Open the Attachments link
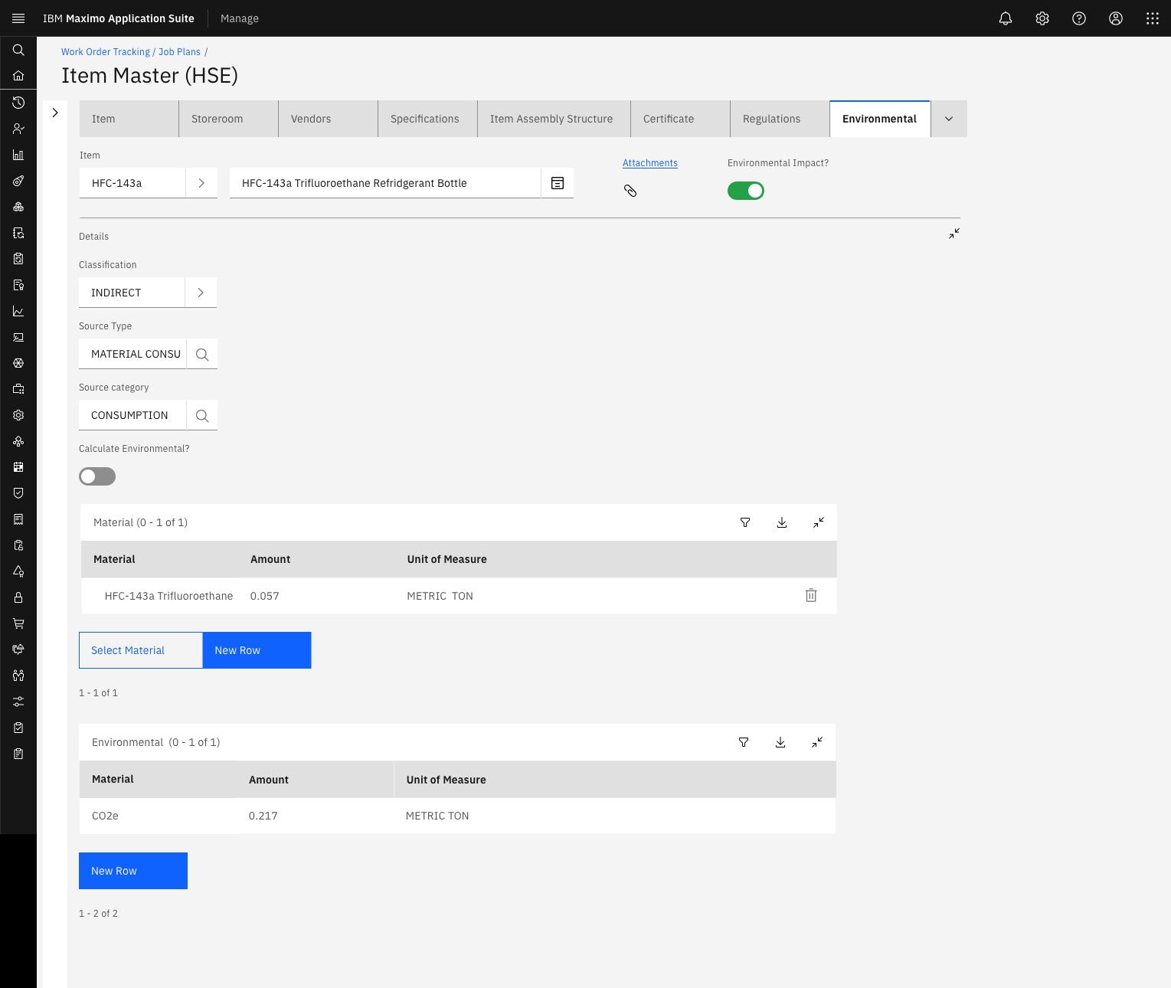 [x=650, y=163]
